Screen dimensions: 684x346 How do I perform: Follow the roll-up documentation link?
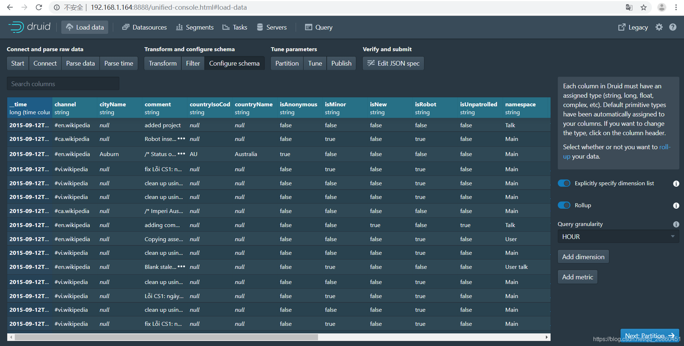coord(665,147)
